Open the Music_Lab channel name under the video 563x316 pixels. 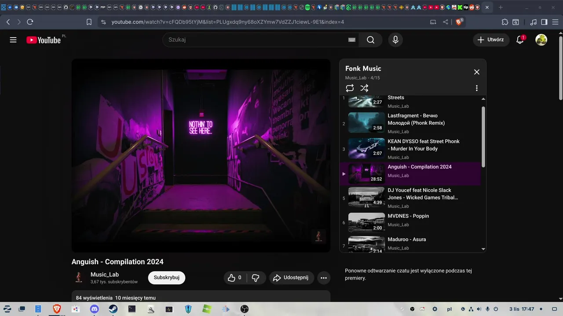[x=105, y=275]
